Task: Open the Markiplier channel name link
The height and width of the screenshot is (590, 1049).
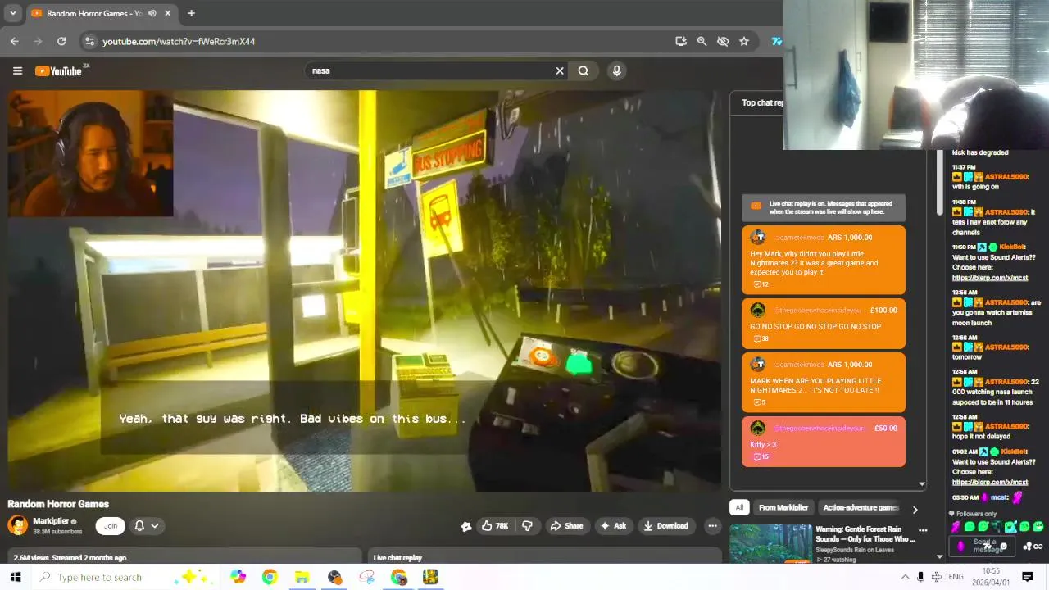Action: (51, 521)
